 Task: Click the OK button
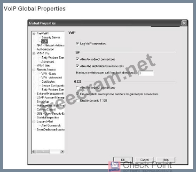[x=123, y=160]
